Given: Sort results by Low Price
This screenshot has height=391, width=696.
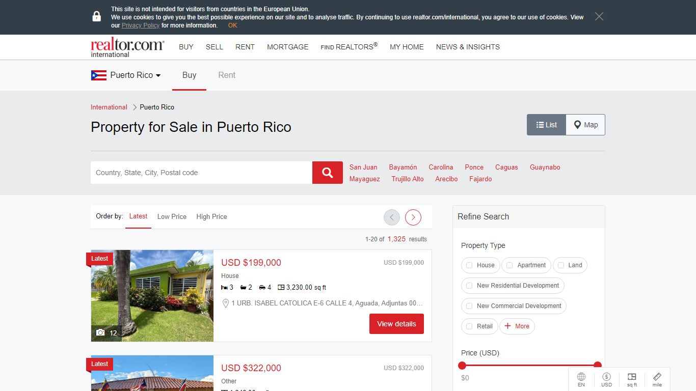Looking at the screenshot, I should 172,216.
